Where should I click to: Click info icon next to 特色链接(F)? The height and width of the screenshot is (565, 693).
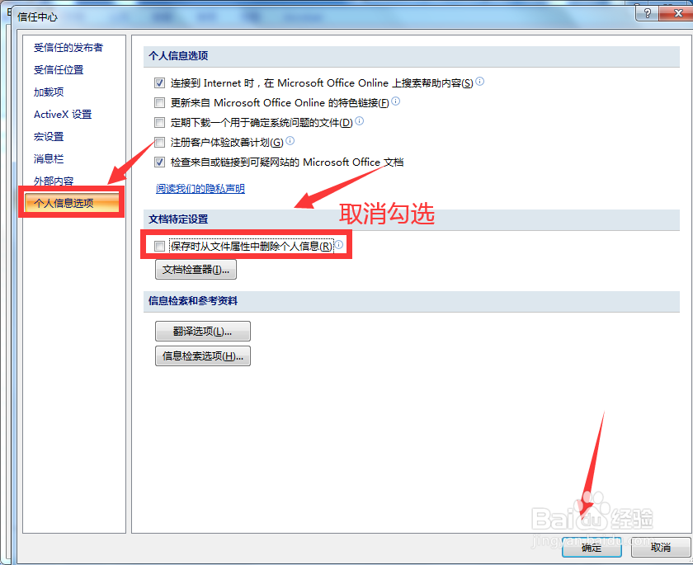click(396, 101)
